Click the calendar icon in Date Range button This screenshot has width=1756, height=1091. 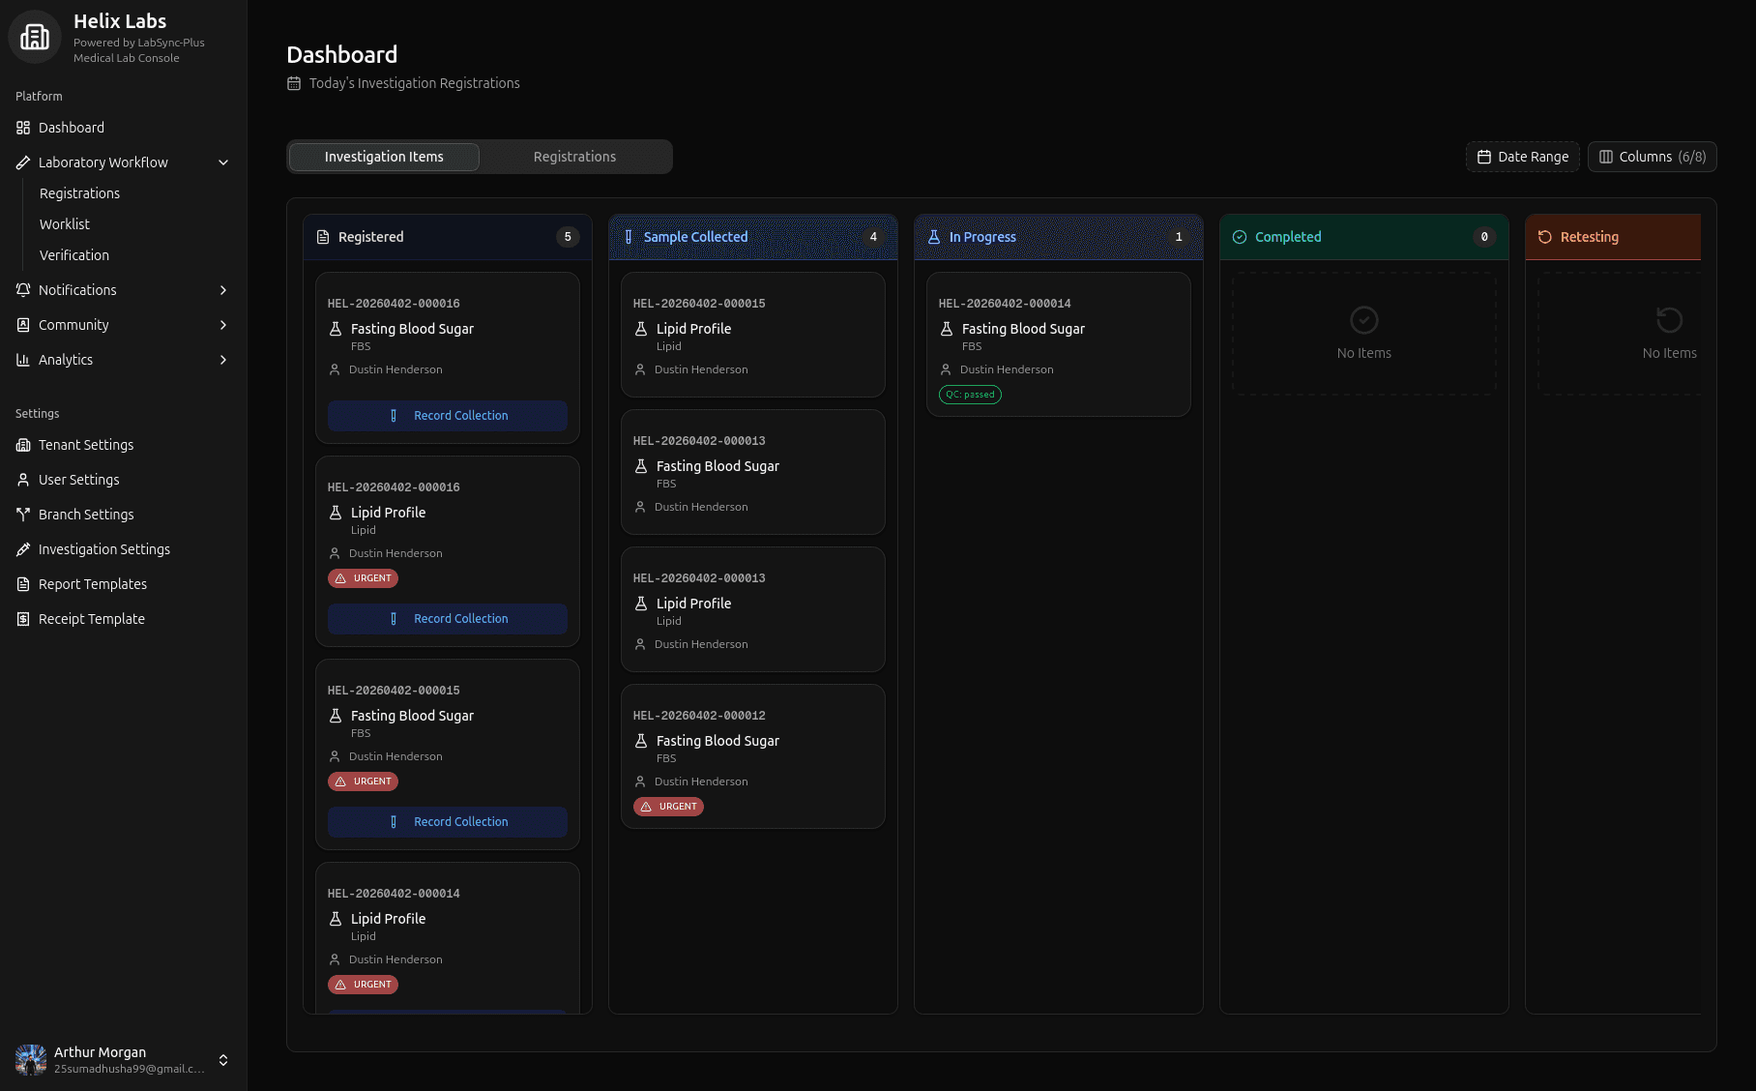tap(1484, 157)
